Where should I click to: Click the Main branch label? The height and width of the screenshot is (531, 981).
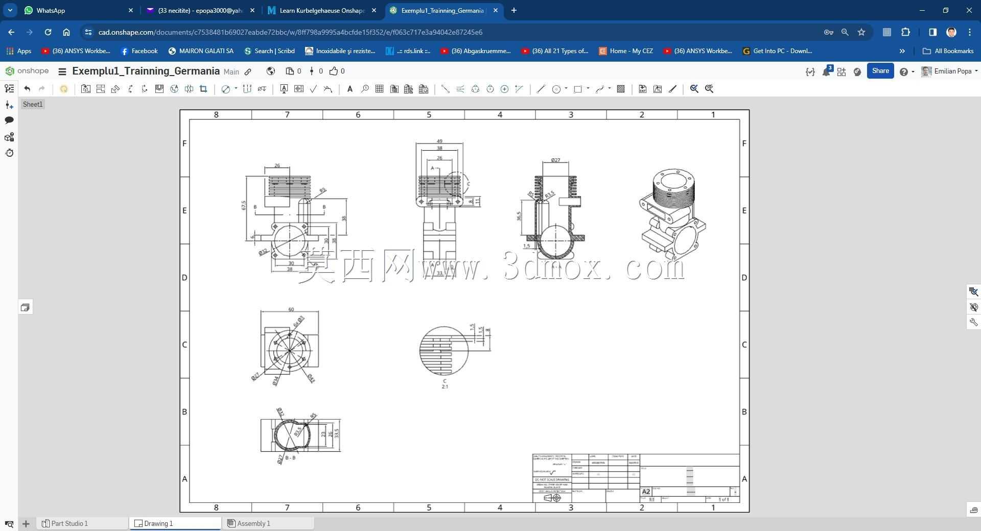click(231, 72)
